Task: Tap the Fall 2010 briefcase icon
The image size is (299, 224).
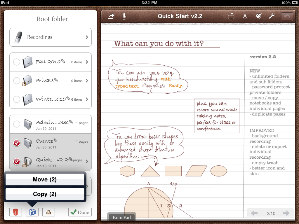Action: click(x=28, y=62)
